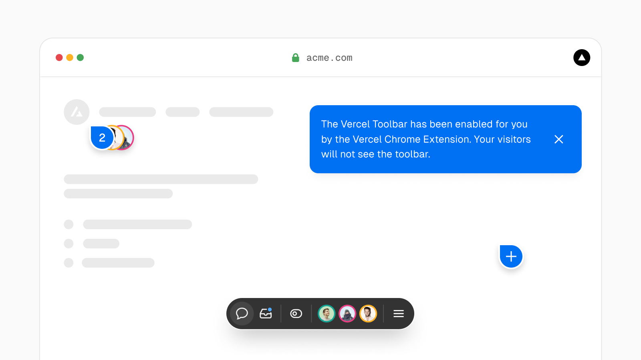Click the first gray bullet in the list

(x=69, y=224)
